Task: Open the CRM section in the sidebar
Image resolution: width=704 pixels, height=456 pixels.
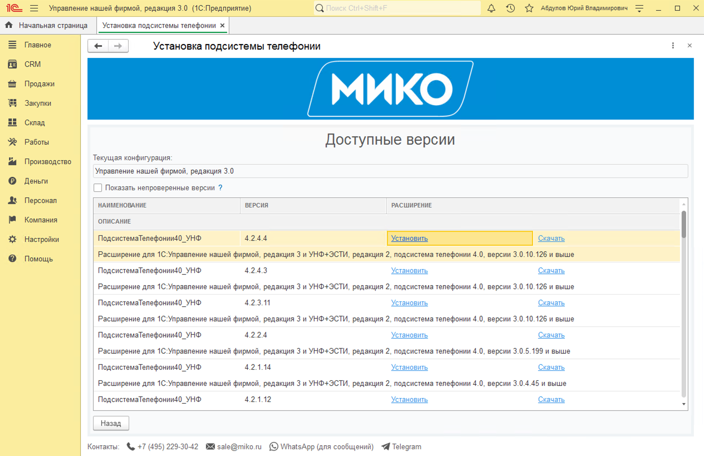Action: (32, 64)
